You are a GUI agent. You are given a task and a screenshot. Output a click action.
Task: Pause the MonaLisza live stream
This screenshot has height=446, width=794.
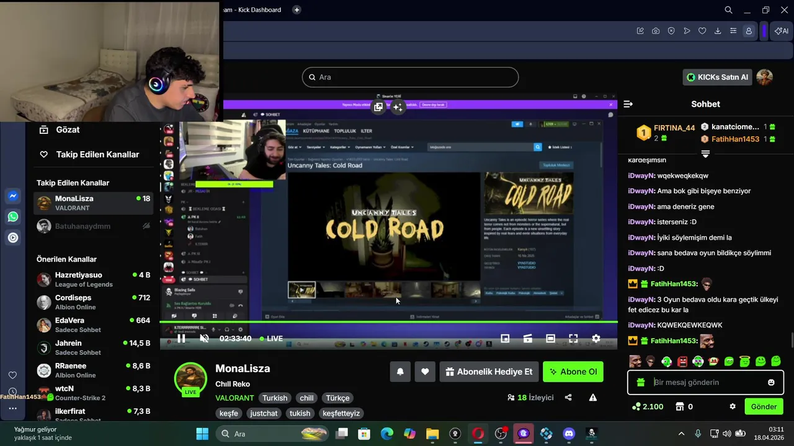tap(181, 338)
